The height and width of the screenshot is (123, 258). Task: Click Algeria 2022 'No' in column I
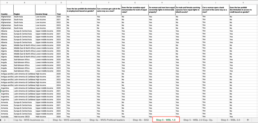[x=188, y=51]
